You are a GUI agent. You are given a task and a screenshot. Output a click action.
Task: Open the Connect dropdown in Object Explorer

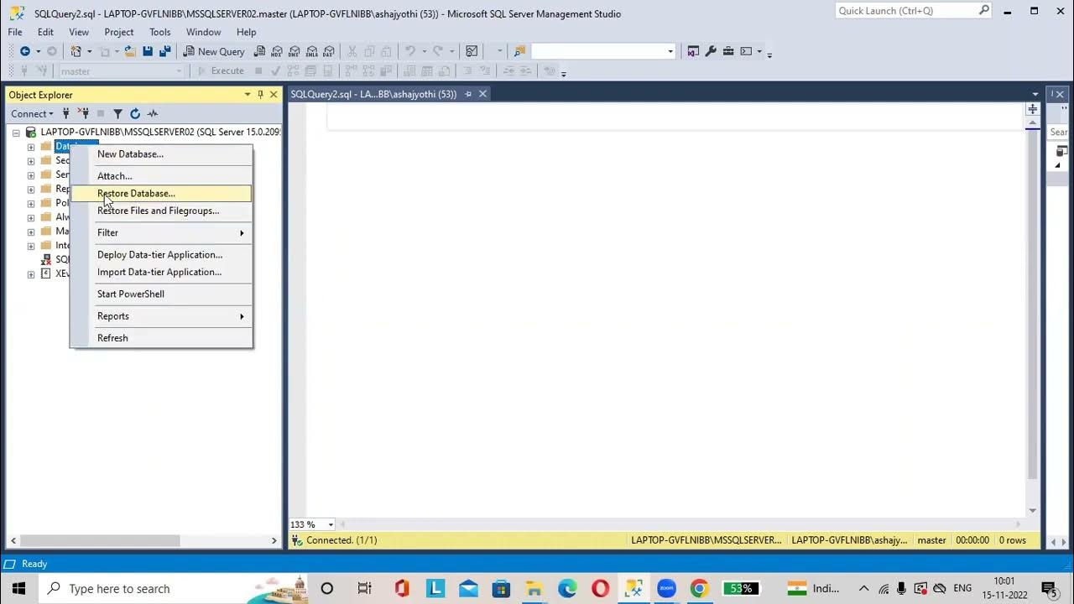click(x=32, y=113)
